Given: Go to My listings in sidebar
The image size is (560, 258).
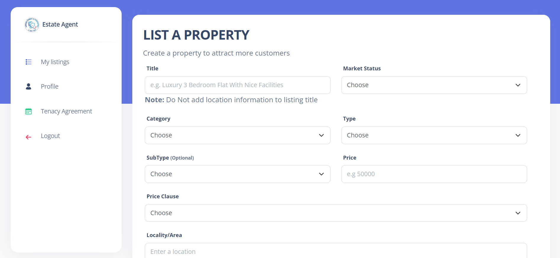Looking at the screenshot, I should pyautogui.click(x=55, y=62).
